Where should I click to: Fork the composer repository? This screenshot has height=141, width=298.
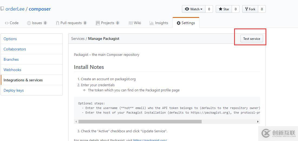[250, 9]
